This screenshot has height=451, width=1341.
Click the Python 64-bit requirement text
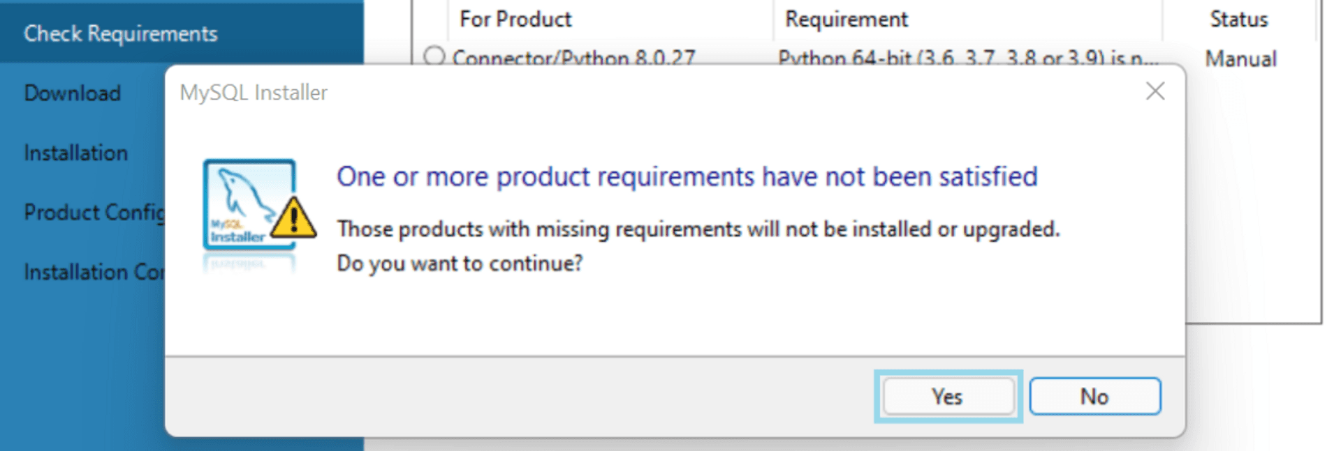[x=967, y=57]
